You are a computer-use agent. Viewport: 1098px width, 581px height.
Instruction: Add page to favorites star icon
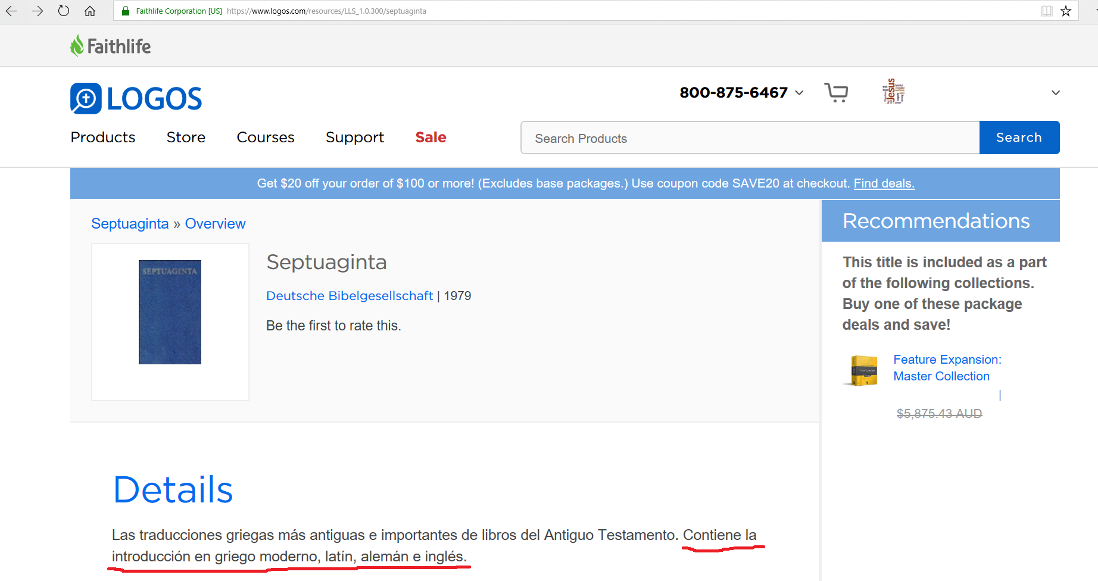click(x=1066, y=11)
